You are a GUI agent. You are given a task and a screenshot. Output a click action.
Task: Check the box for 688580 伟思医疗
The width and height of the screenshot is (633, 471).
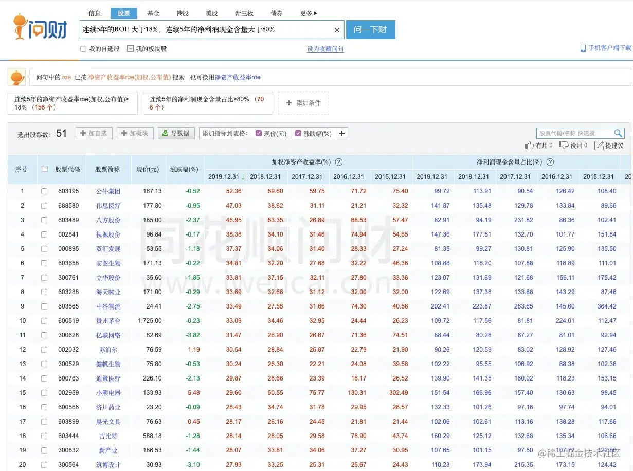(44, 206)
